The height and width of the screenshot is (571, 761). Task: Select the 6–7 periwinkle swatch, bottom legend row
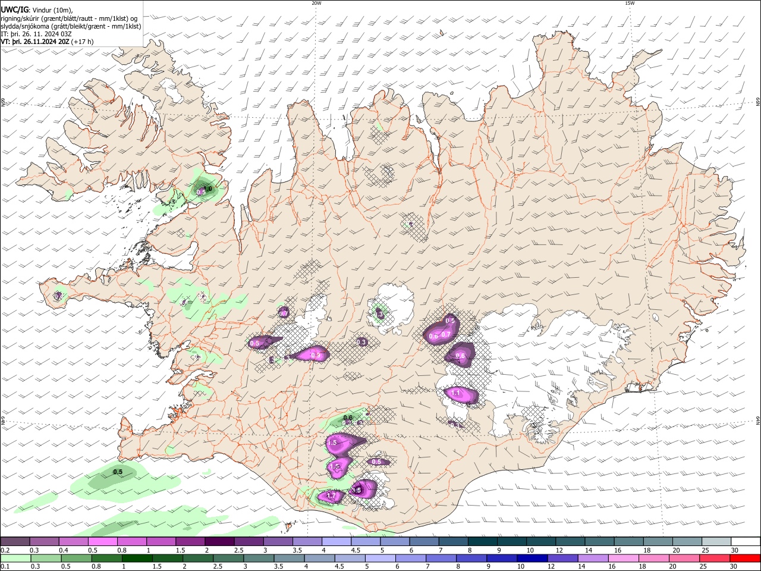(410, 559)
